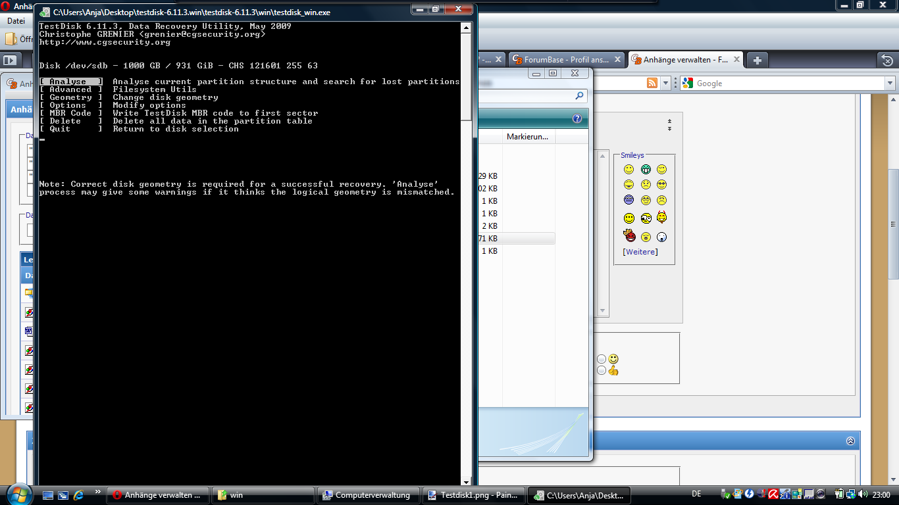Collapse the panel with the double-chevron button
This screenshot has height=505, width=899.
pos(850,441)
